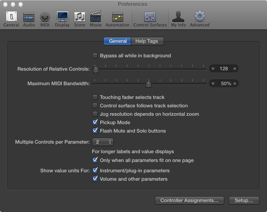
Task: Enable Jog resolution depends on horizontal zoom
Action: [95, 114]
